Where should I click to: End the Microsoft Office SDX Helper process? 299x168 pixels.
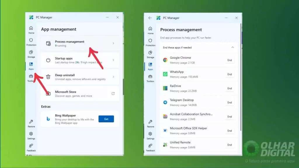pos(230,130)
